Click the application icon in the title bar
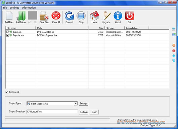The image size is (178, 129). pos(3,3)
